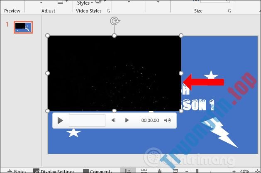
Task: Fit slide to current window
Action: (257, 171)
